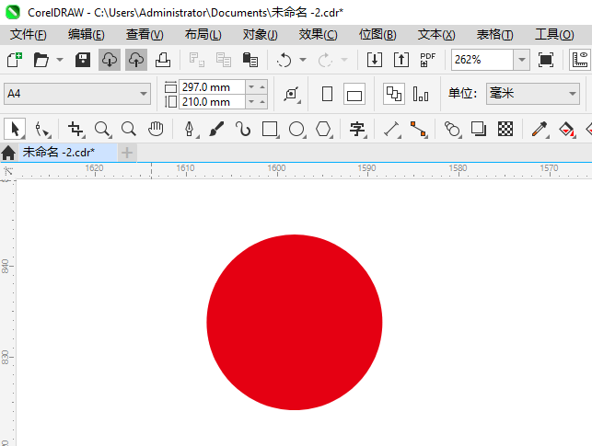592x446 pixels.
Task: Select the Interactive Fill bucket tool
Action: click(x=566, y=130)
